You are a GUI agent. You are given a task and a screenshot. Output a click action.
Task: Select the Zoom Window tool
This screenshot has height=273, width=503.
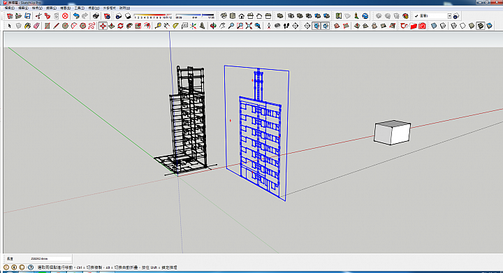[x=240, y=26]
